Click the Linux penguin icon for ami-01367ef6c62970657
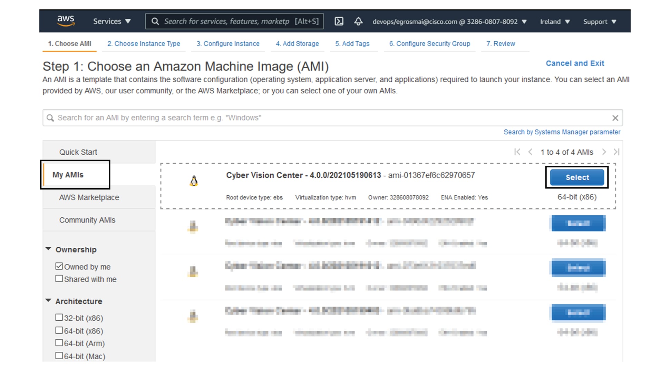This screenshot has height=371, width=670. [x=194, y=181]
